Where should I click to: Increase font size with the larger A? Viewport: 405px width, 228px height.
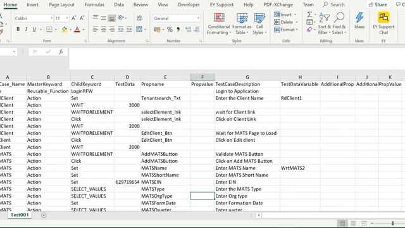(x=73, y=18)
